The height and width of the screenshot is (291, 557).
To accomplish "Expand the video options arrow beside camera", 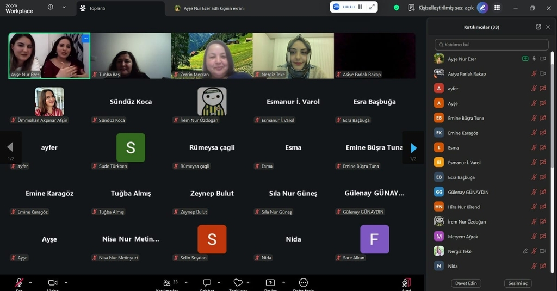I will click(x=66, y=282).
